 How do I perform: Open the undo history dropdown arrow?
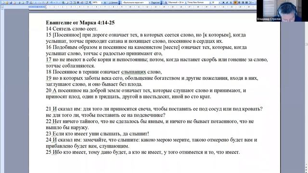[x=54, y=2]
